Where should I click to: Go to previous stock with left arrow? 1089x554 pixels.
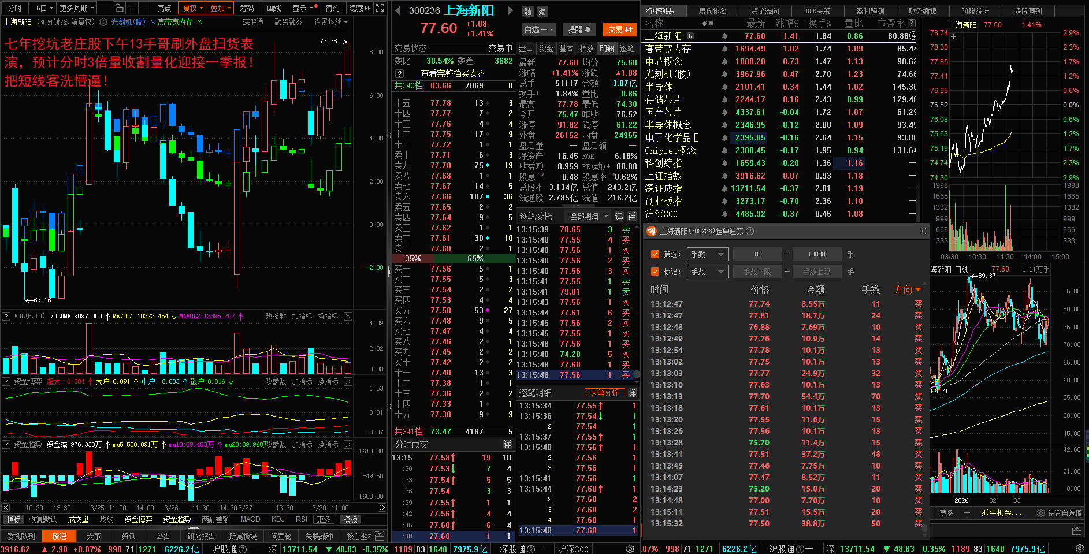coord(398,10)
